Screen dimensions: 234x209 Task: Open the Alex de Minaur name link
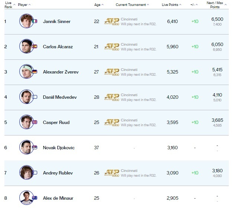pyautogui.click(x=58, y=198)
